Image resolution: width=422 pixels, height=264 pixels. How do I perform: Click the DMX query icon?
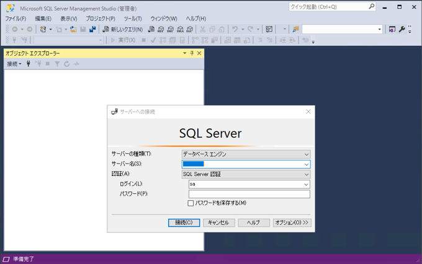coord(171,29)
